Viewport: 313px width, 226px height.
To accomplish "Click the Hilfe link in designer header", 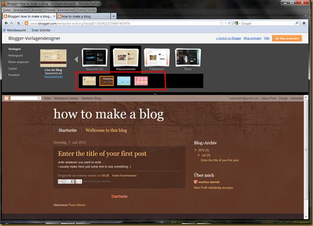I will pyautogui.click(x=266, y=38).
